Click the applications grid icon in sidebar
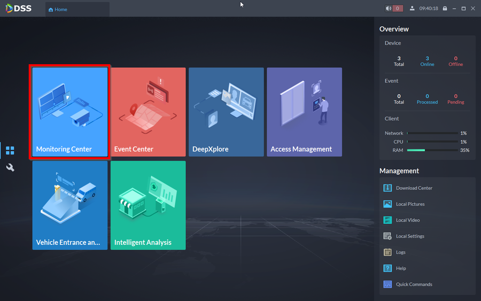Screen dimensions: 481x301 tap(10, 151)
